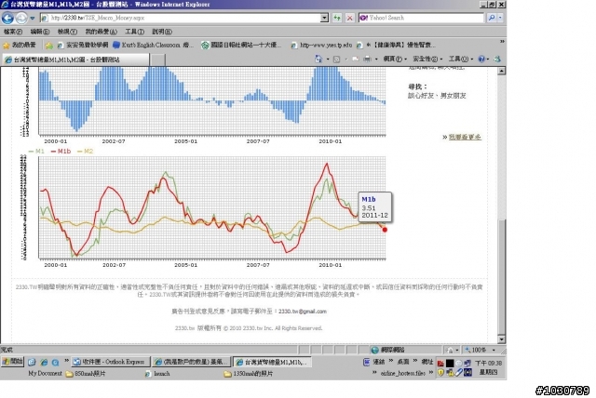Open the 850mah照片 folder shortcut

click(85, 374)
